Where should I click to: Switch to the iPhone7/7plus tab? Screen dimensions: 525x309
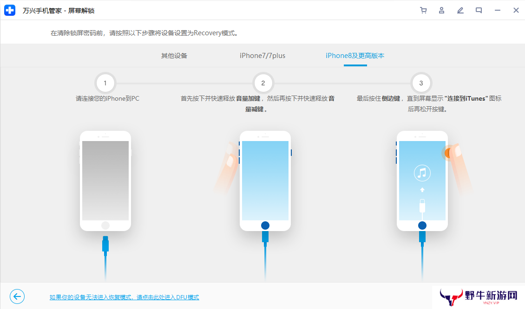[262, 56]
